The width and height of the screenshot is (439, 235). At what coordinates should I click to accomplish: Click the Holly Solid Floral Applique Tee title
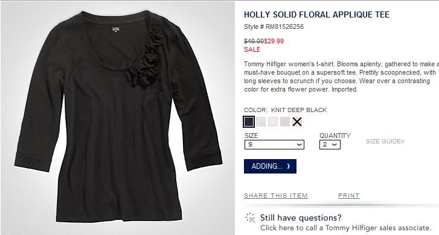(x=316, y=14)
